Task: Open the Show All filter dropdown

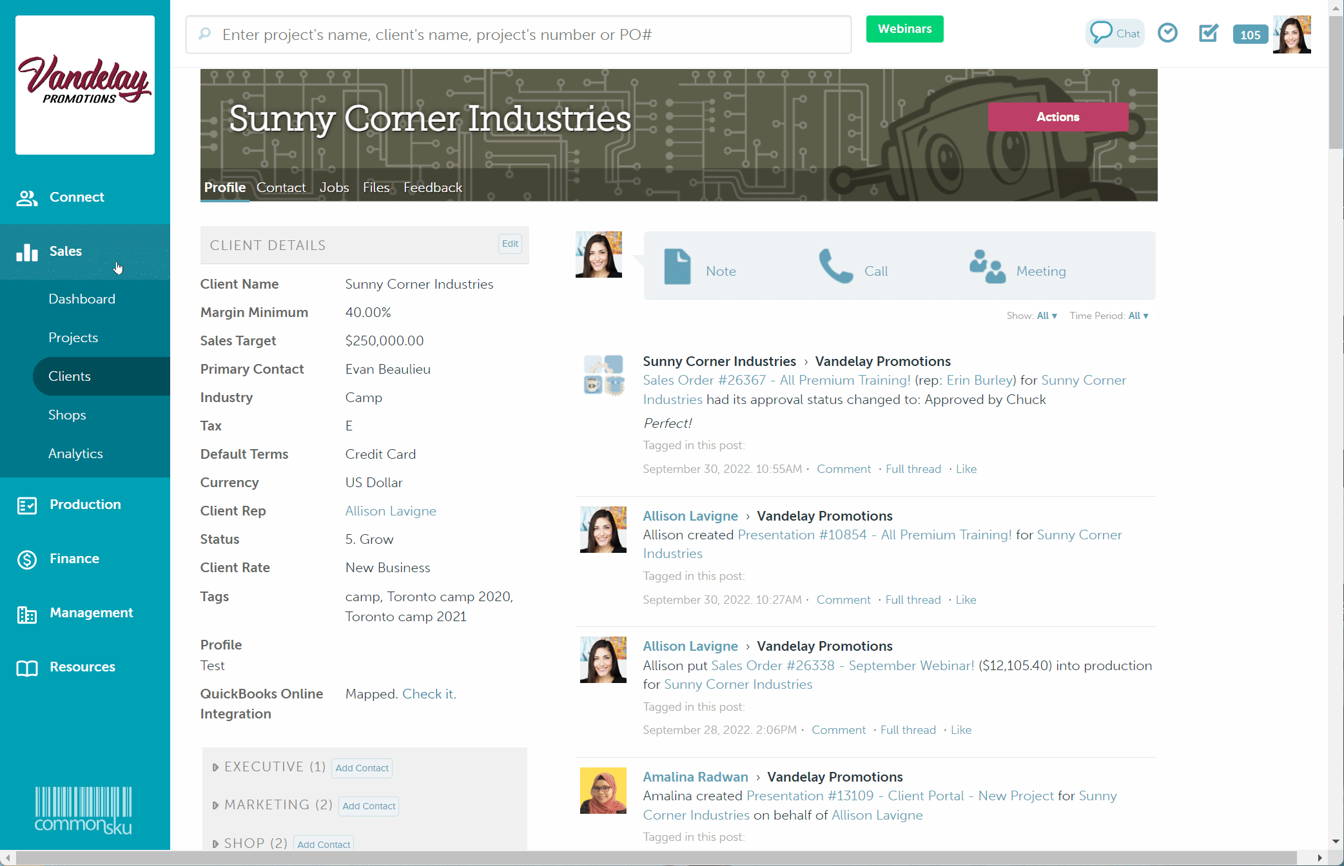Action: click(x=1046, y=316)
